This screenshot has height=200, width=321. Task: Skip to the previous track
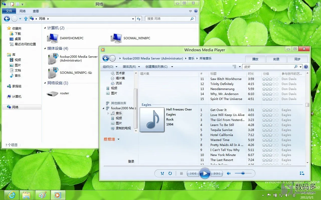193,173
